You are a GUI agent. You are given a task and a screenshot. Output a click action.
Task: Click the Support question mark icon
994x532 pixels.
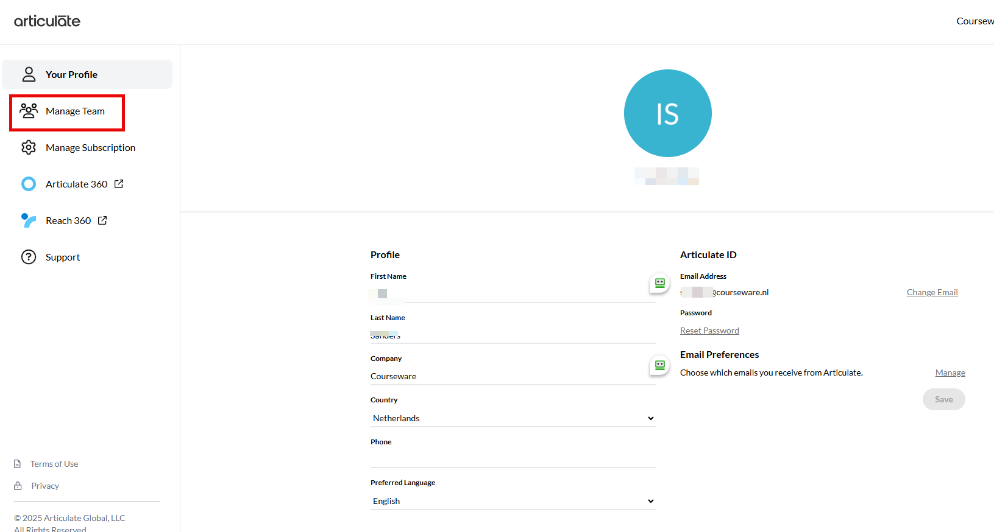(29, 257)
